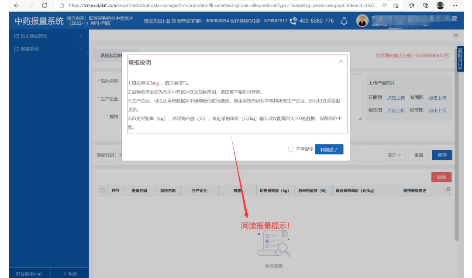
Task: Click the 品种名称 column header
Action: click(x=168, y=190)
